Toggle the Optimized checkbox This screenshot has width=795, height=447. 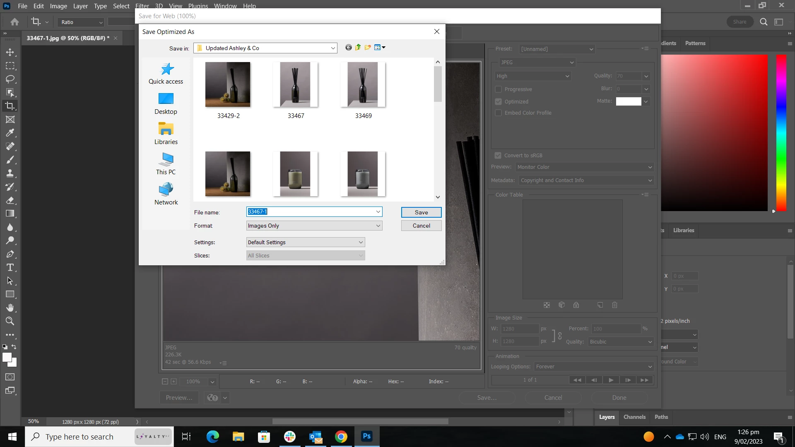[499, 102]
